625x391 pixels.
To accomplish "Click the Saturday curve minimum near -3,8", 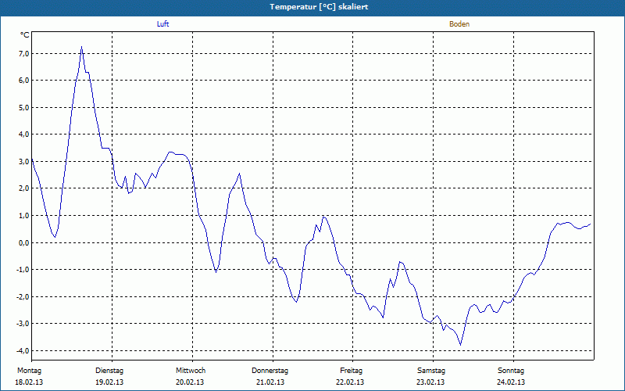I will pos(460,345).
